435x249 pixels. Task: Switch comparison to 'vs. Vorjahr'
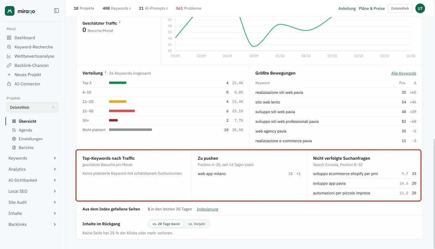point(197,224)
